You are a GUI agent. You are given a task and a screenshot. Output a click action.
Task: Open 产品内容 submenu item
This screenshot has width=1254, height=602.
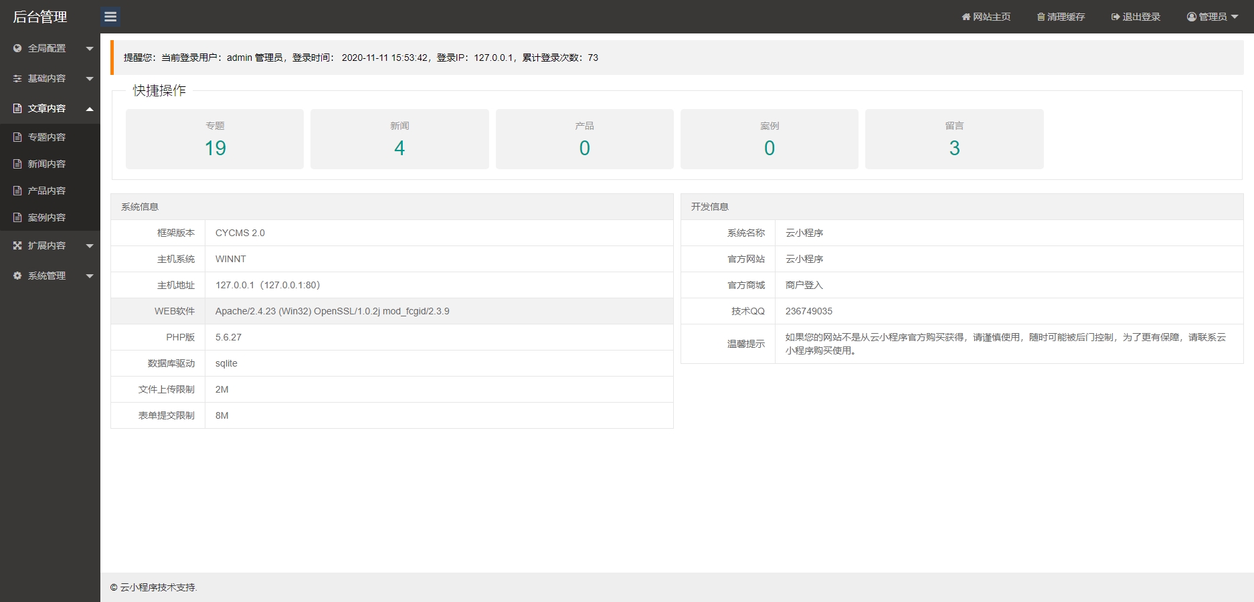point(50,191)
